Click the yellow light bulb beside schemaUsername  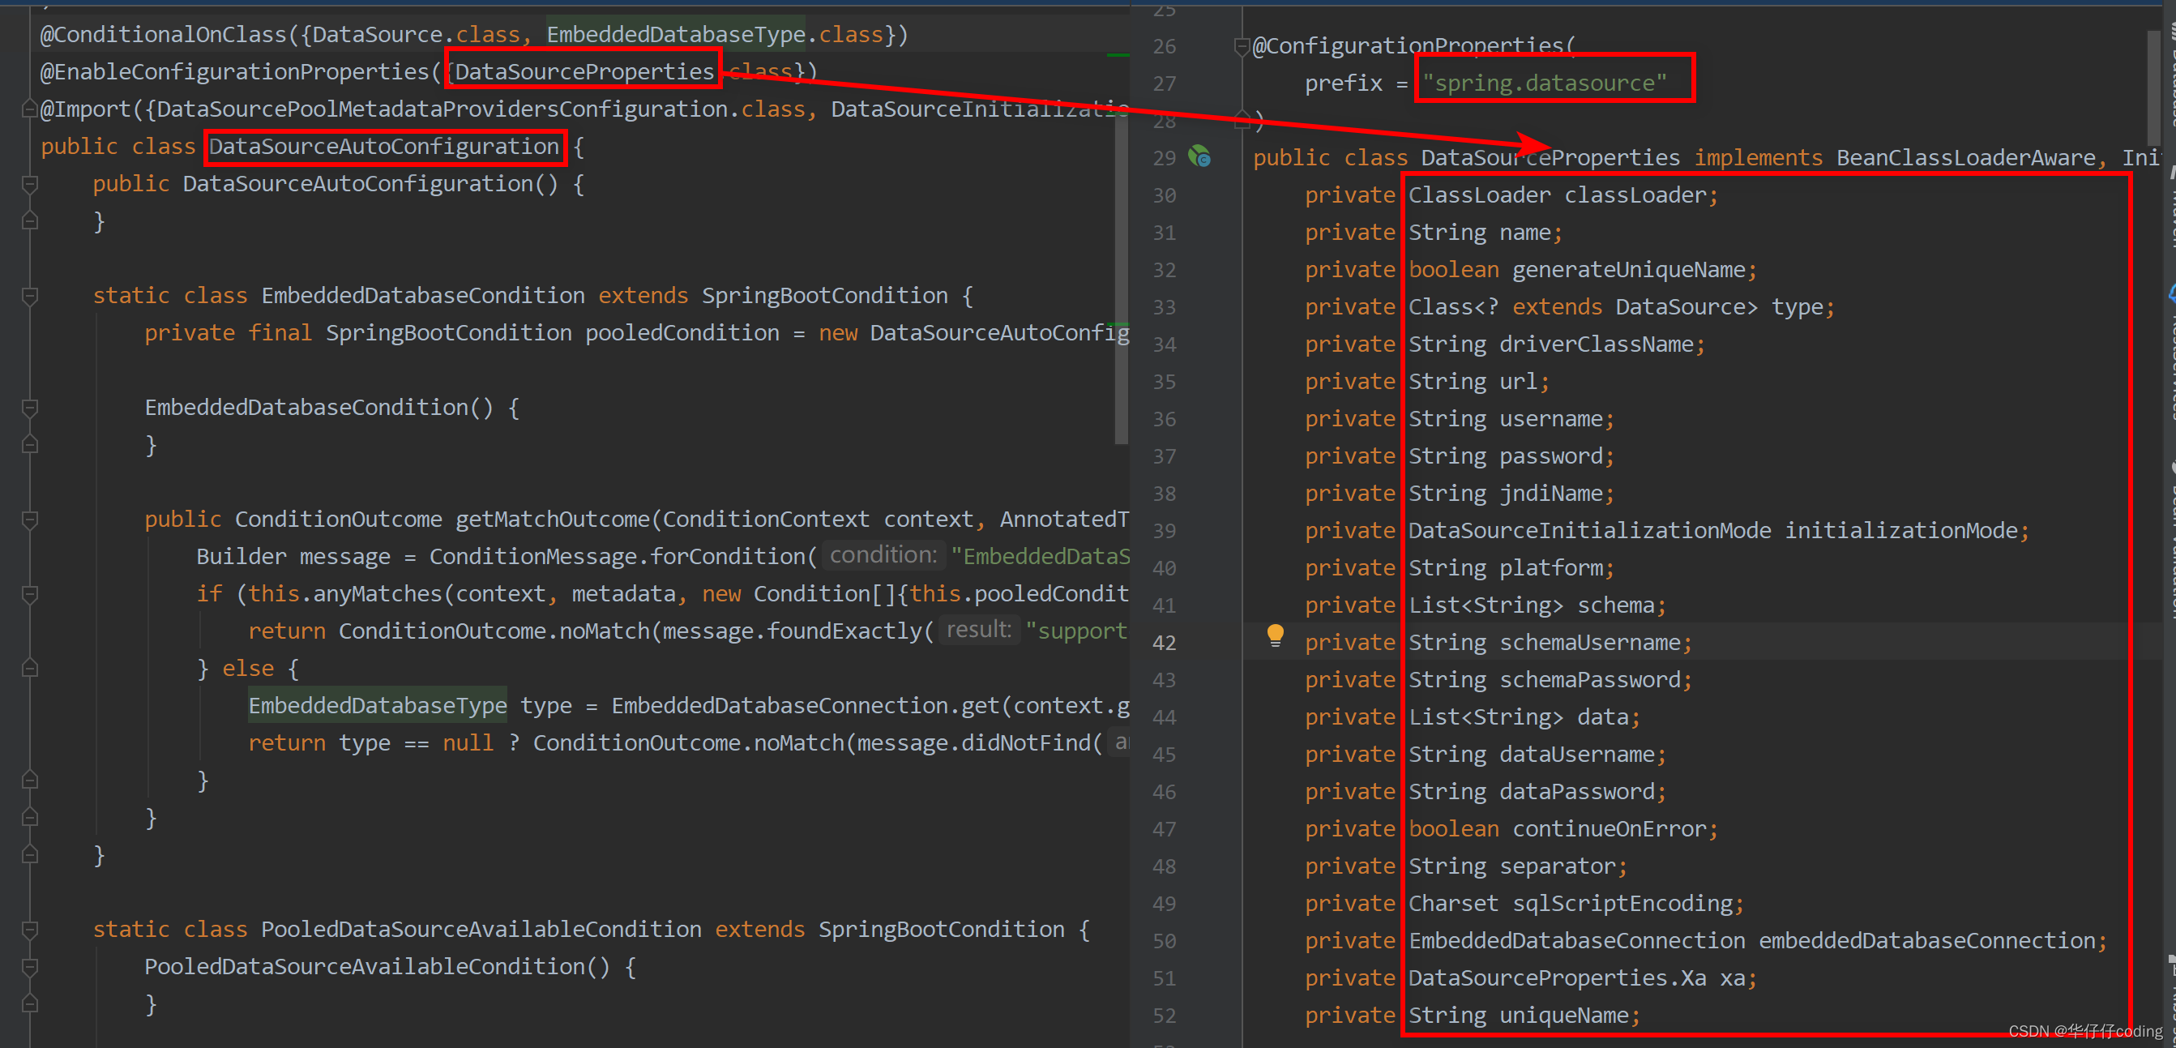[x=1275, y=636]
